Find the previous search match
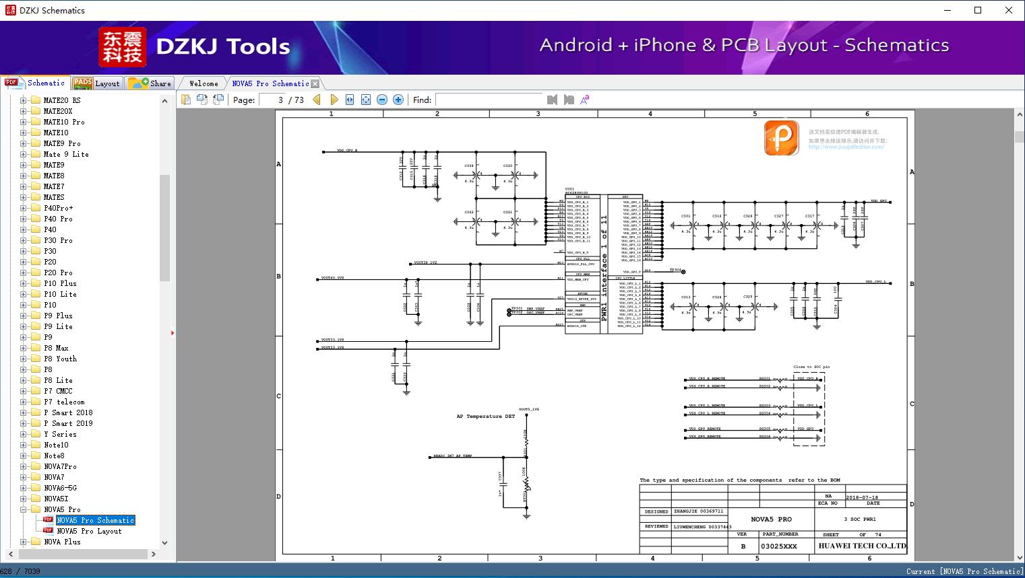The width and height of the screenshot is (1025, 578). (553, 100)
